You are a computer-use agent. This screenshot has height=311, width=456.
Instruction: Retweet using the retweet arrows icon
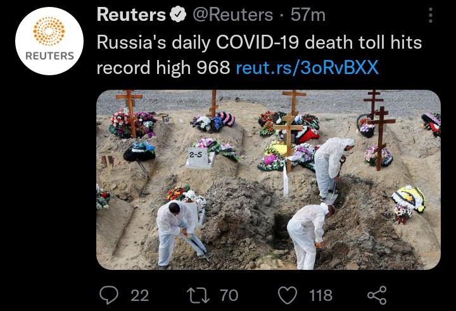[x=198, y=295]
